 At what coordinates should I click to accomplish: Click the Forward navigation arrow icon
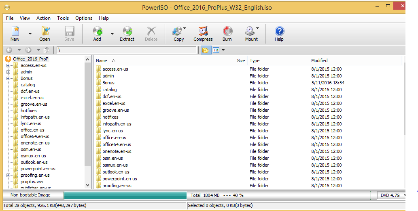coord(28,50)
